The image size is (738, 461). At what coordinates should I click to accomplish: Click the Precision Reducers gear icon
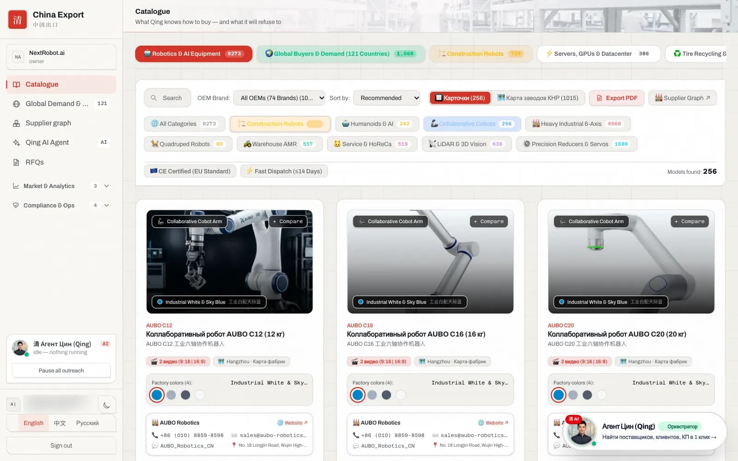pyautogui.click(x=526, y=144)
